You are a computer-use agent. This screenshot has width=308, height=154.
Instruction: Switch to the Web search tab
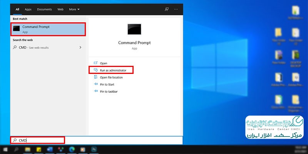[60, 9]
